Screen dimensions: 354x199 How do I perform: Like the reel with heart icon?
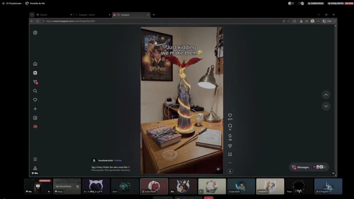(230, 115)
